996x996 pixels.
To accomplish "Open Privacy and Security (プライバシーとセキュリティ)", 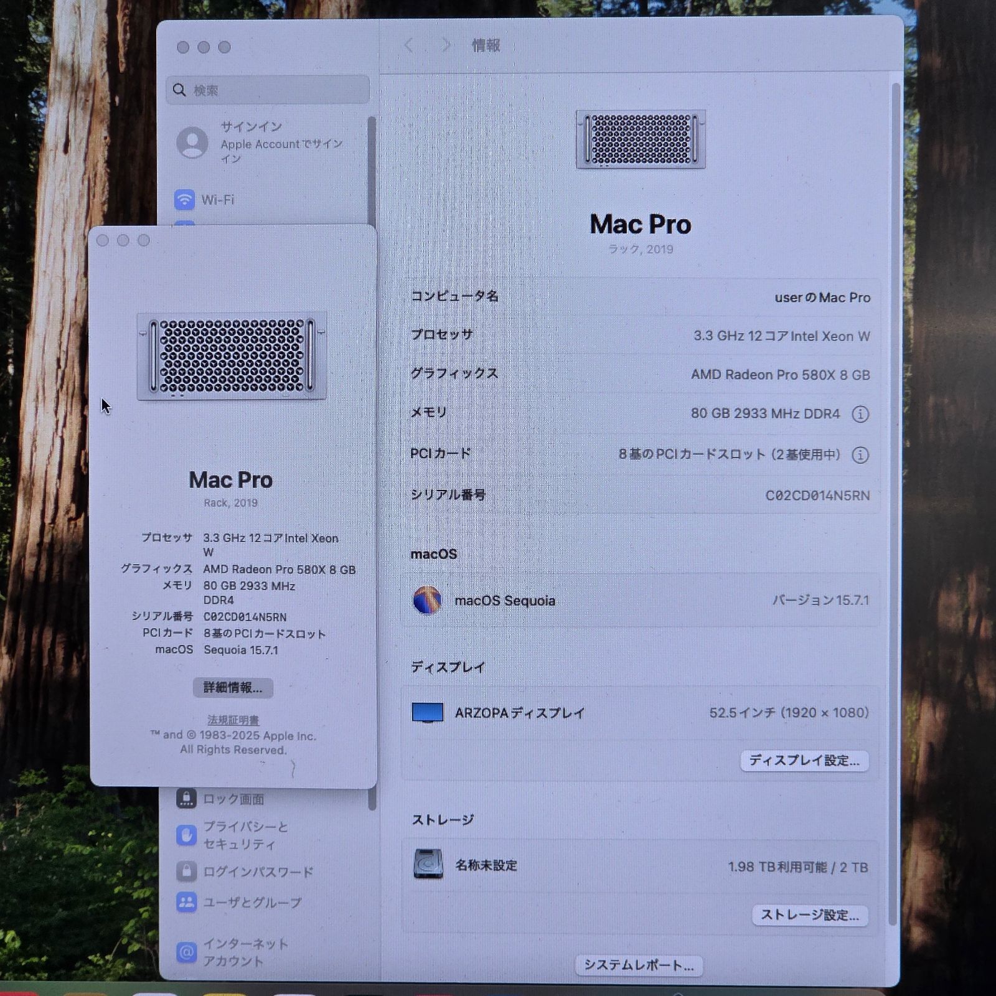I will (186, 835).
